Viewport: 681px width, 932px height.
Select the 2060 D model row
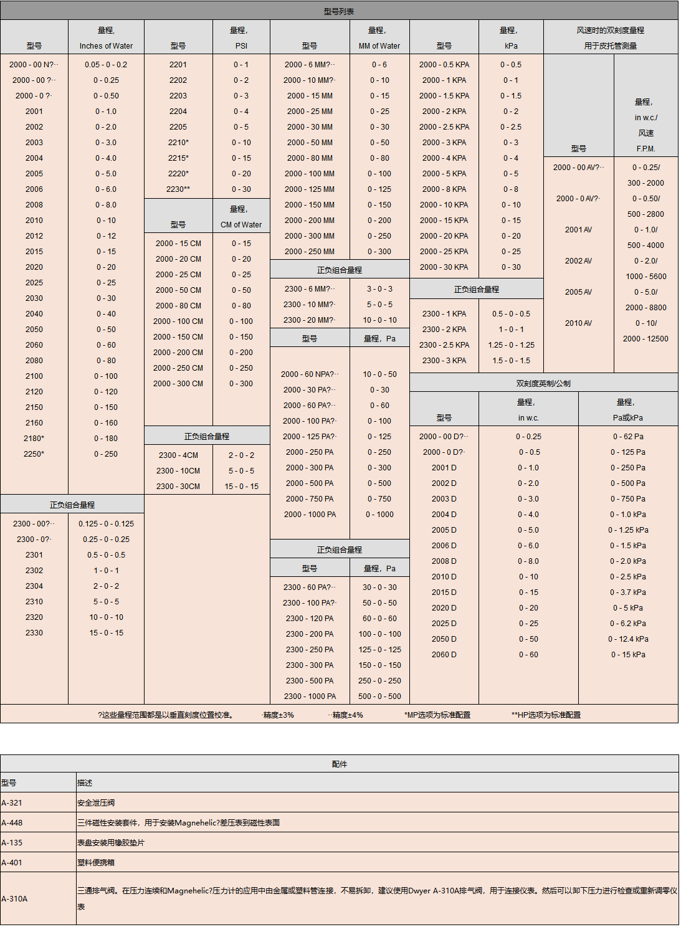[x=444, y=655]
